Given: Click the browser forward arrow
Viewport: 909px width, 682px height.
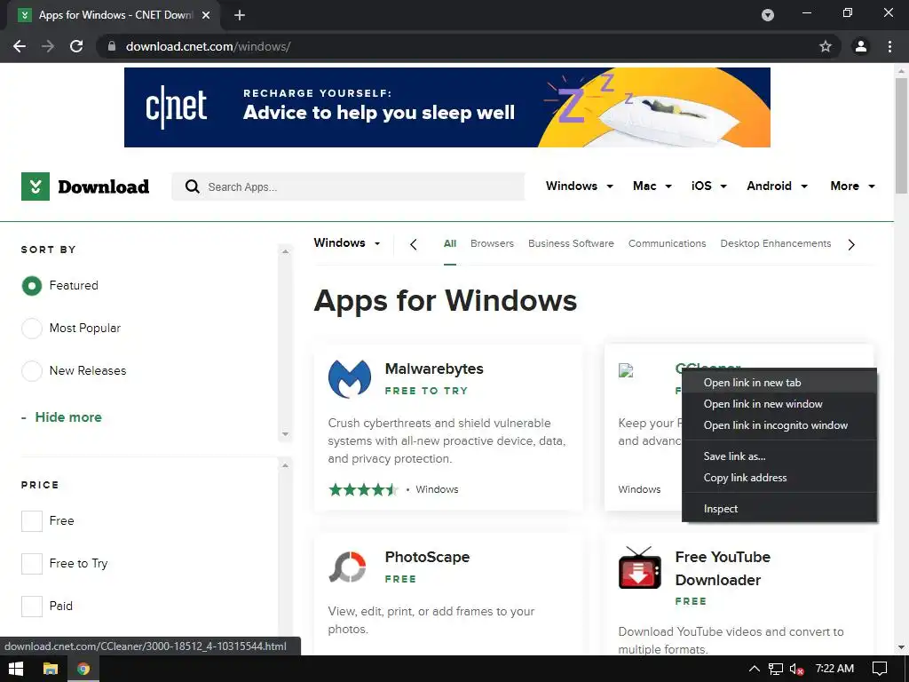Looking at the screenshot, I should [48, 46].
